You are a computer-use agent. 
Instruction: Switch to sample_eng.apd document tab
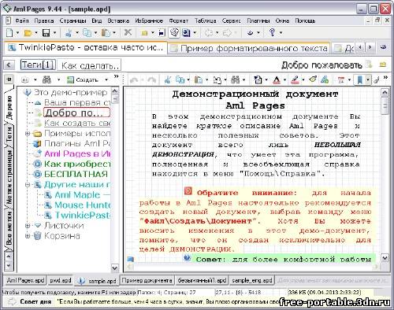click(x=252, y=280)
